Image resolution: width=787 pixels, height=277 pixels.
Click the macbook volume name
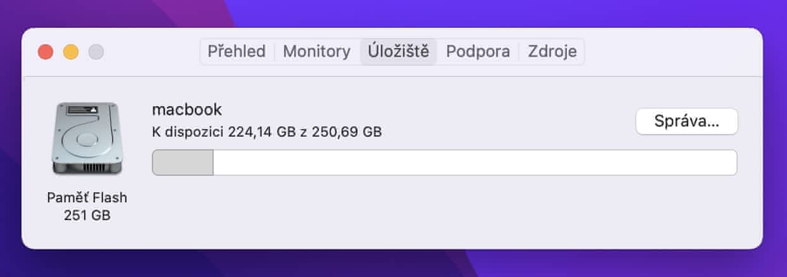(187, 109)
